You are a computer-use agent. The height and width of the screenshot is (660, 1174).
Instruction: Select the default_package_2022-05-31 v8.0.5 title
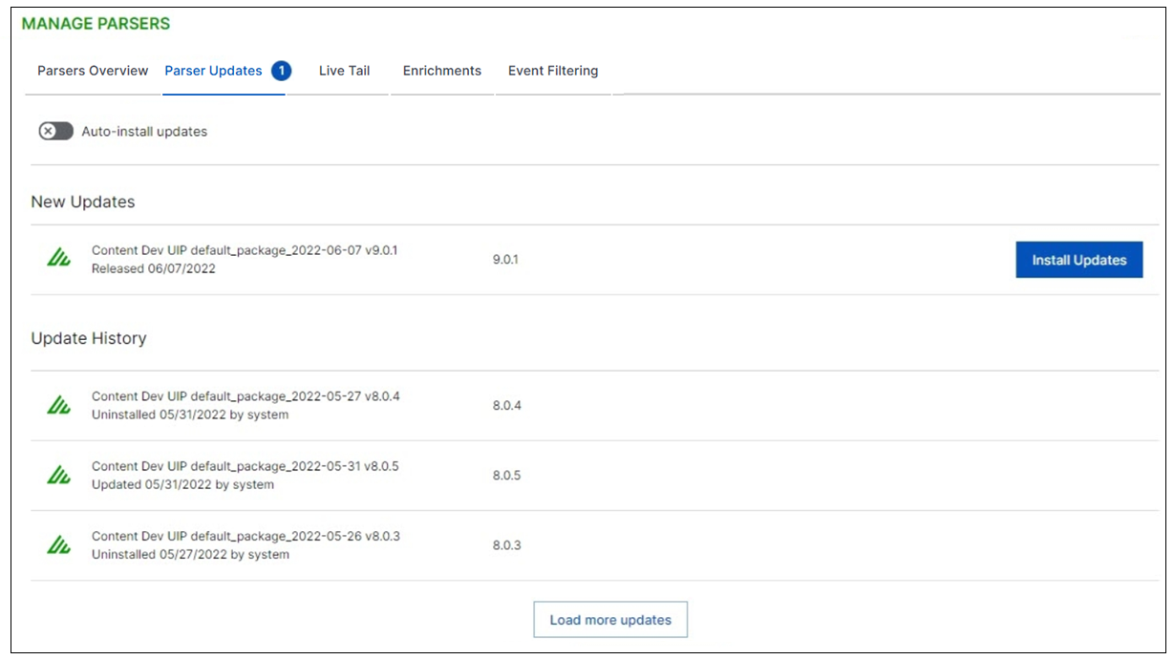point(245,466)
